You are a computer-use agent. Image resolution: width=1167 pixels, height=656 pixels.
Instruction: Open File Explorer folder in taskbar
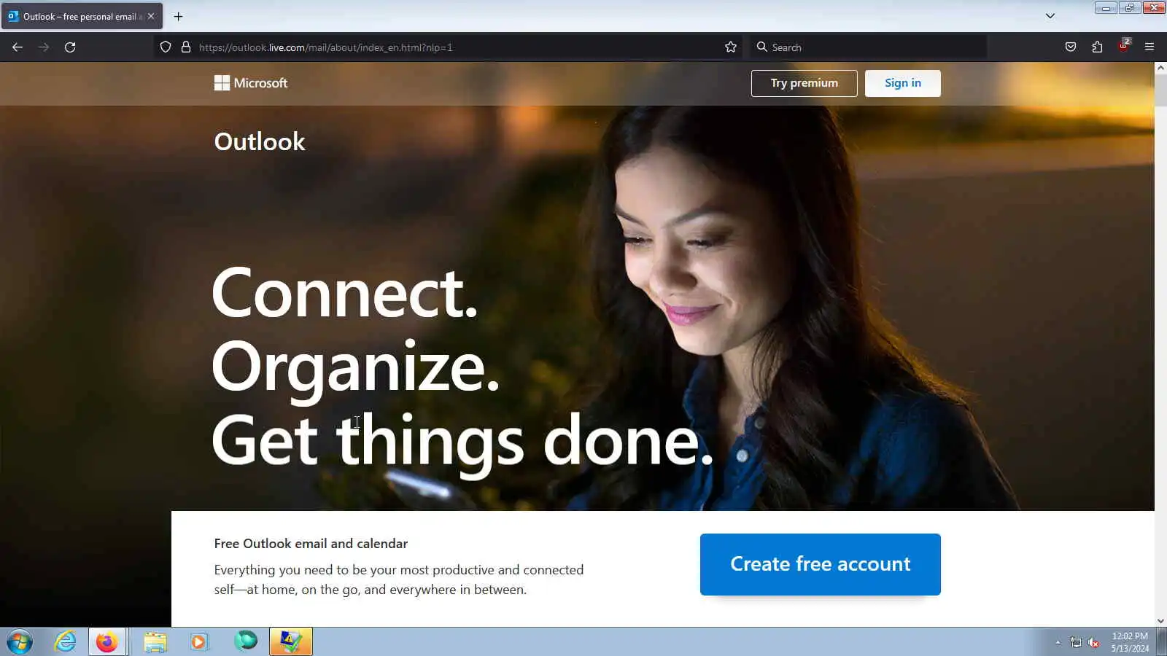tap(155, 642)
